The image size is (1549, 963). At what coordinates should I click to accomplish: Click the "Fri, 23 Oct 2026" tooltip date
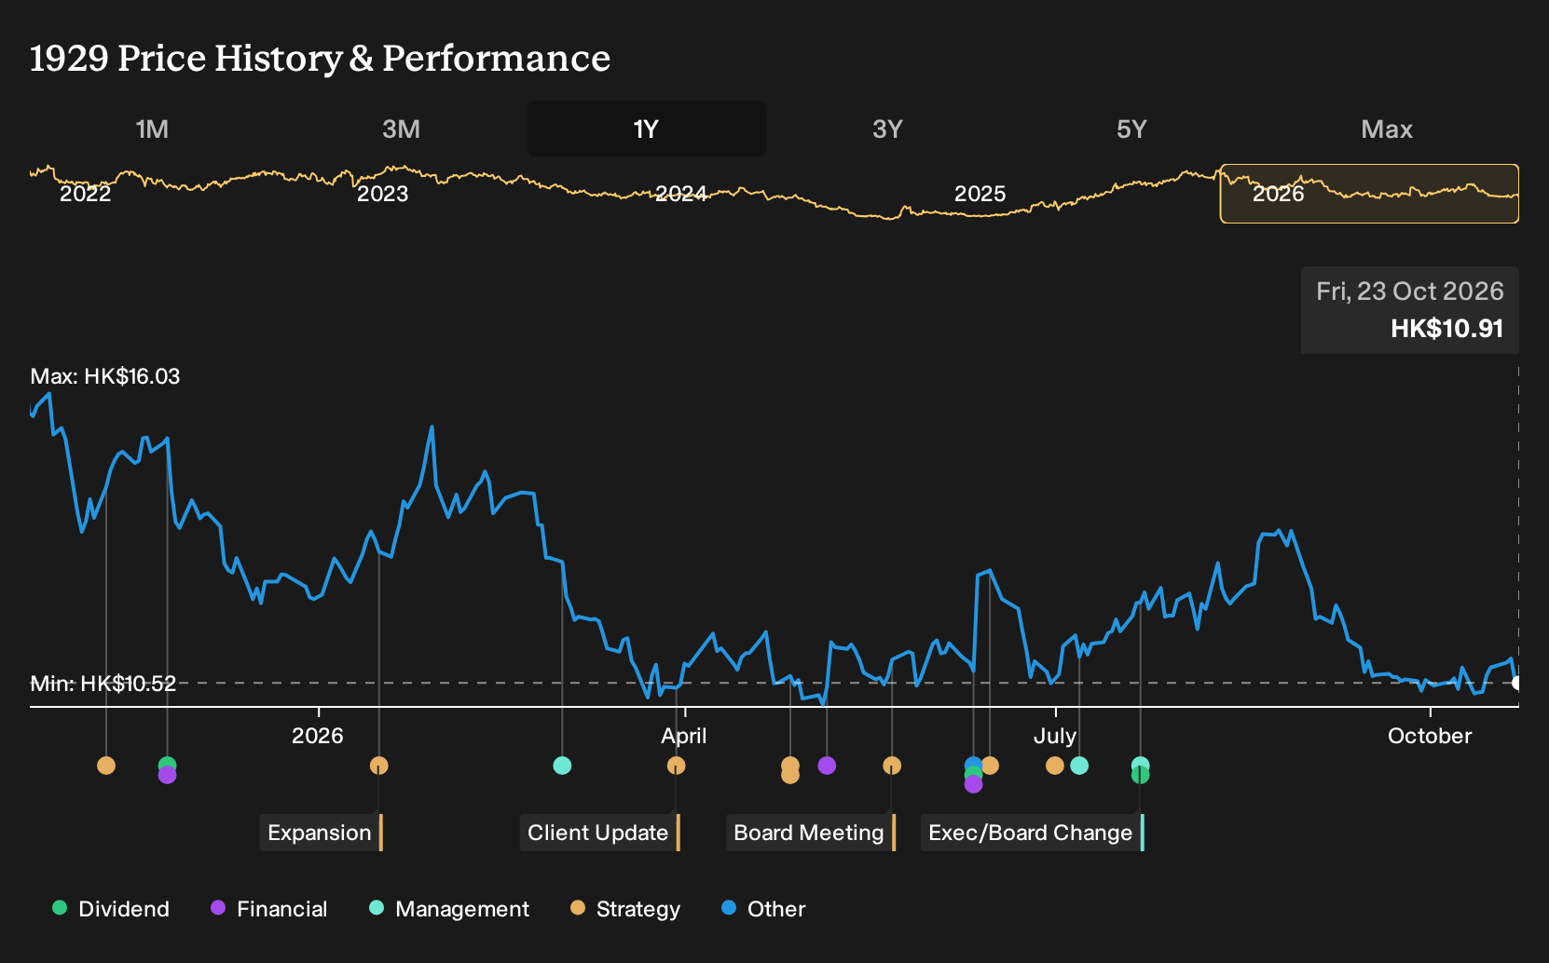tap(1409, 292)
